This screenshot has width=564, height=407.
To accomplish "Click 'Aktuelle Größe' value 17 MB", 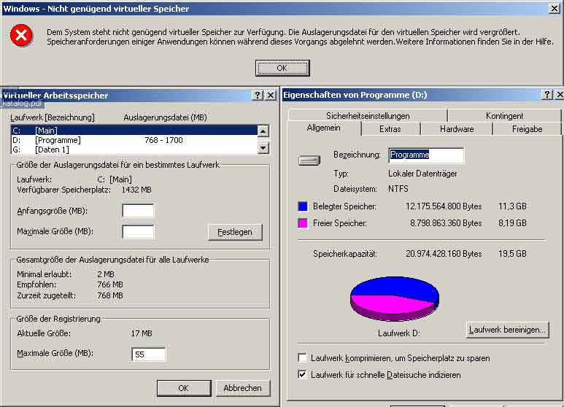I will click(x=142, y=333).
